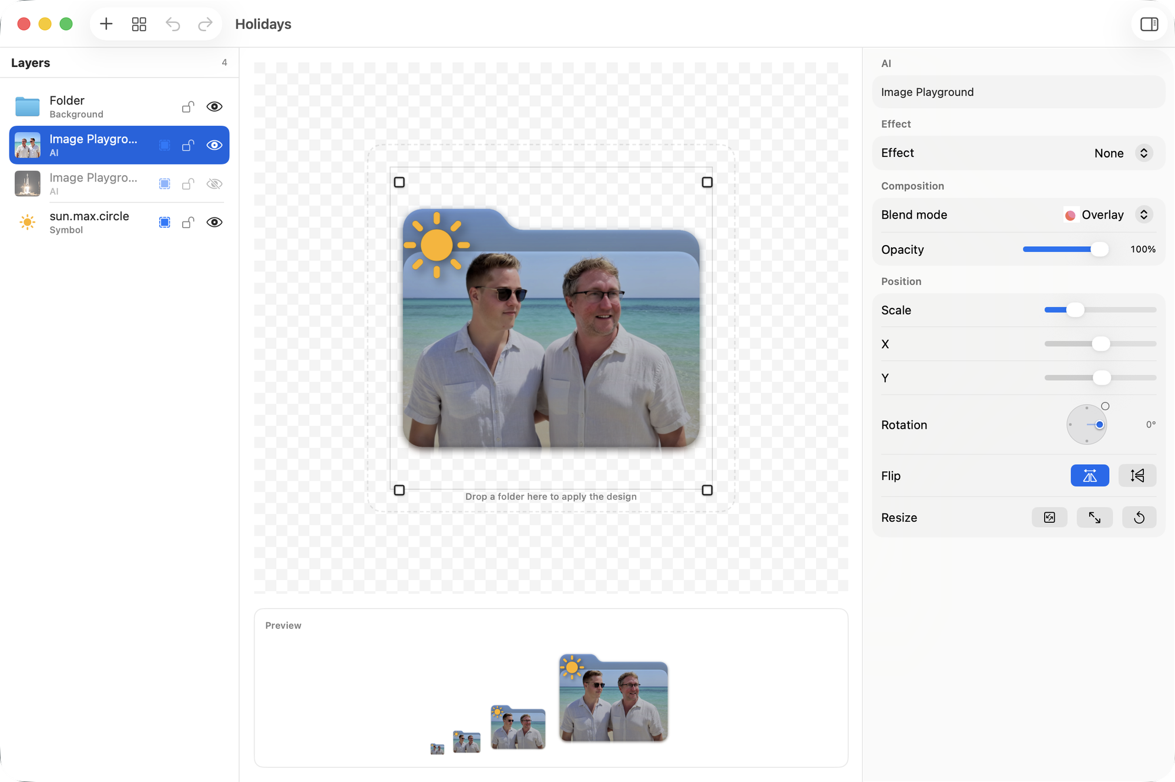The height and width of the screenshot is (782, 1175).
Task: Click the add new item plus button
Action: coord(106,24)
